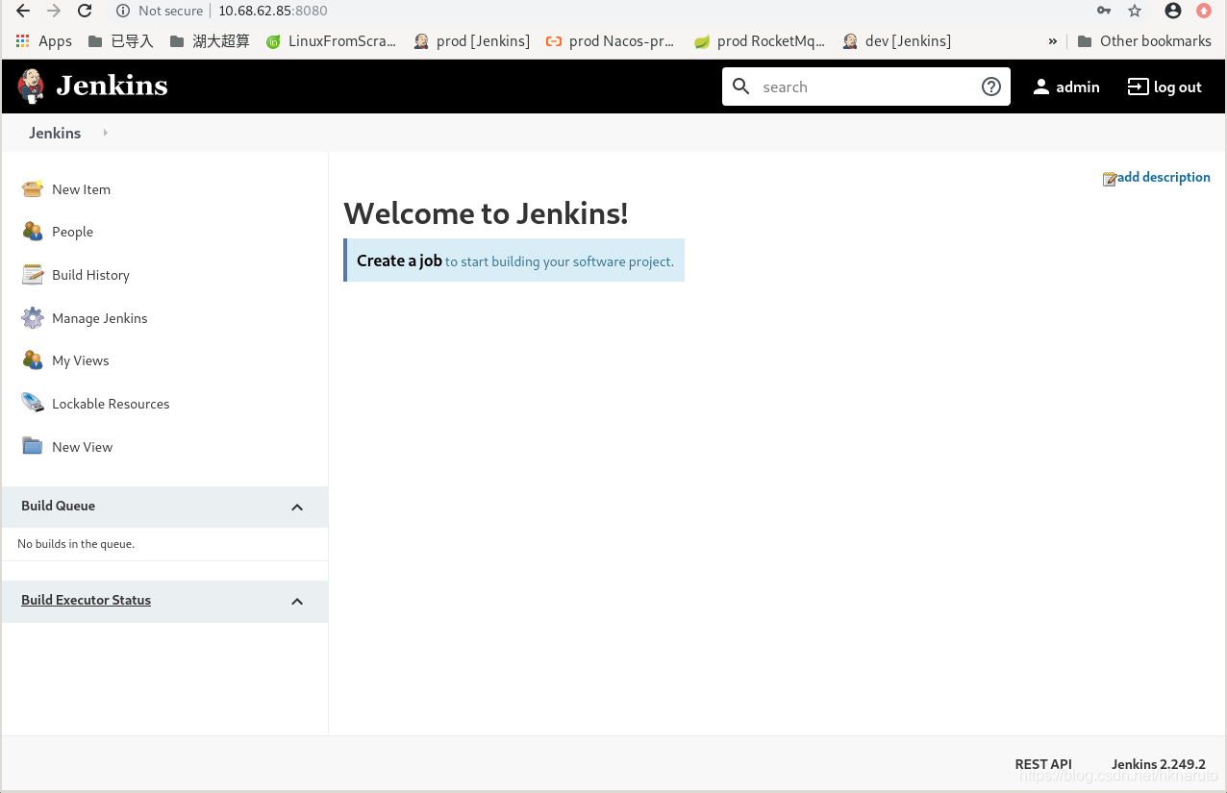The image size is (1227, 793).
Task: Click the My Views icon
Action: click(33, 360)
